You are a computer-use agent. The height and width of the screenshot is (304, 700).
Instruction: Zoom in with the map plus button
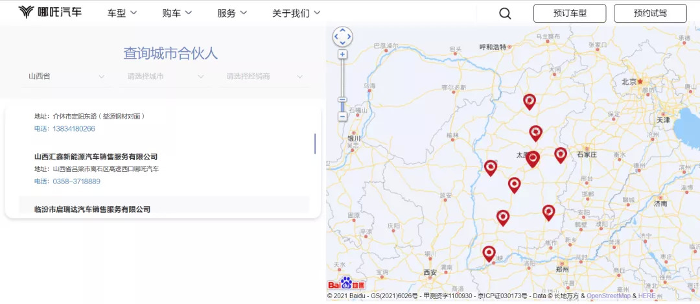[x=342, y=54]
